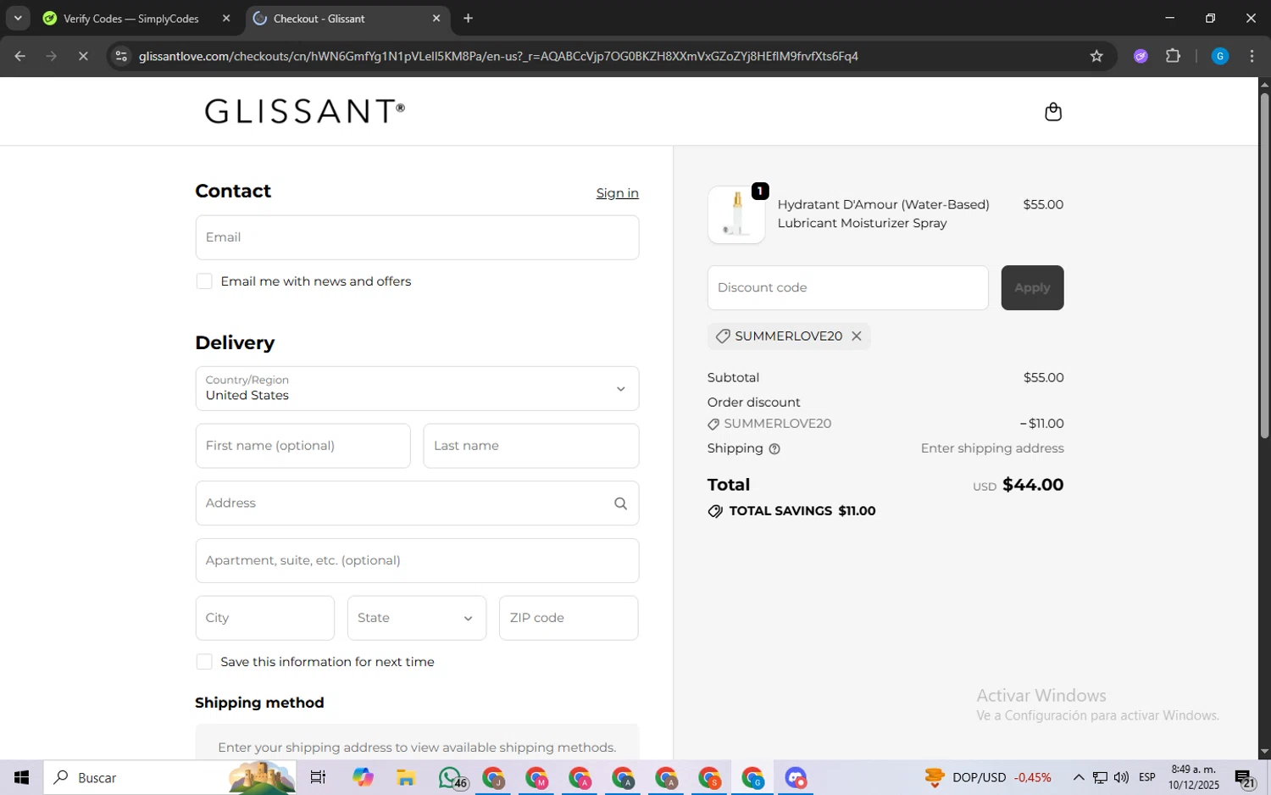Click the page vertical scrollbar
This screenshot has width=1271, height=795.
pyautogui.click(x=1264, y=264)
